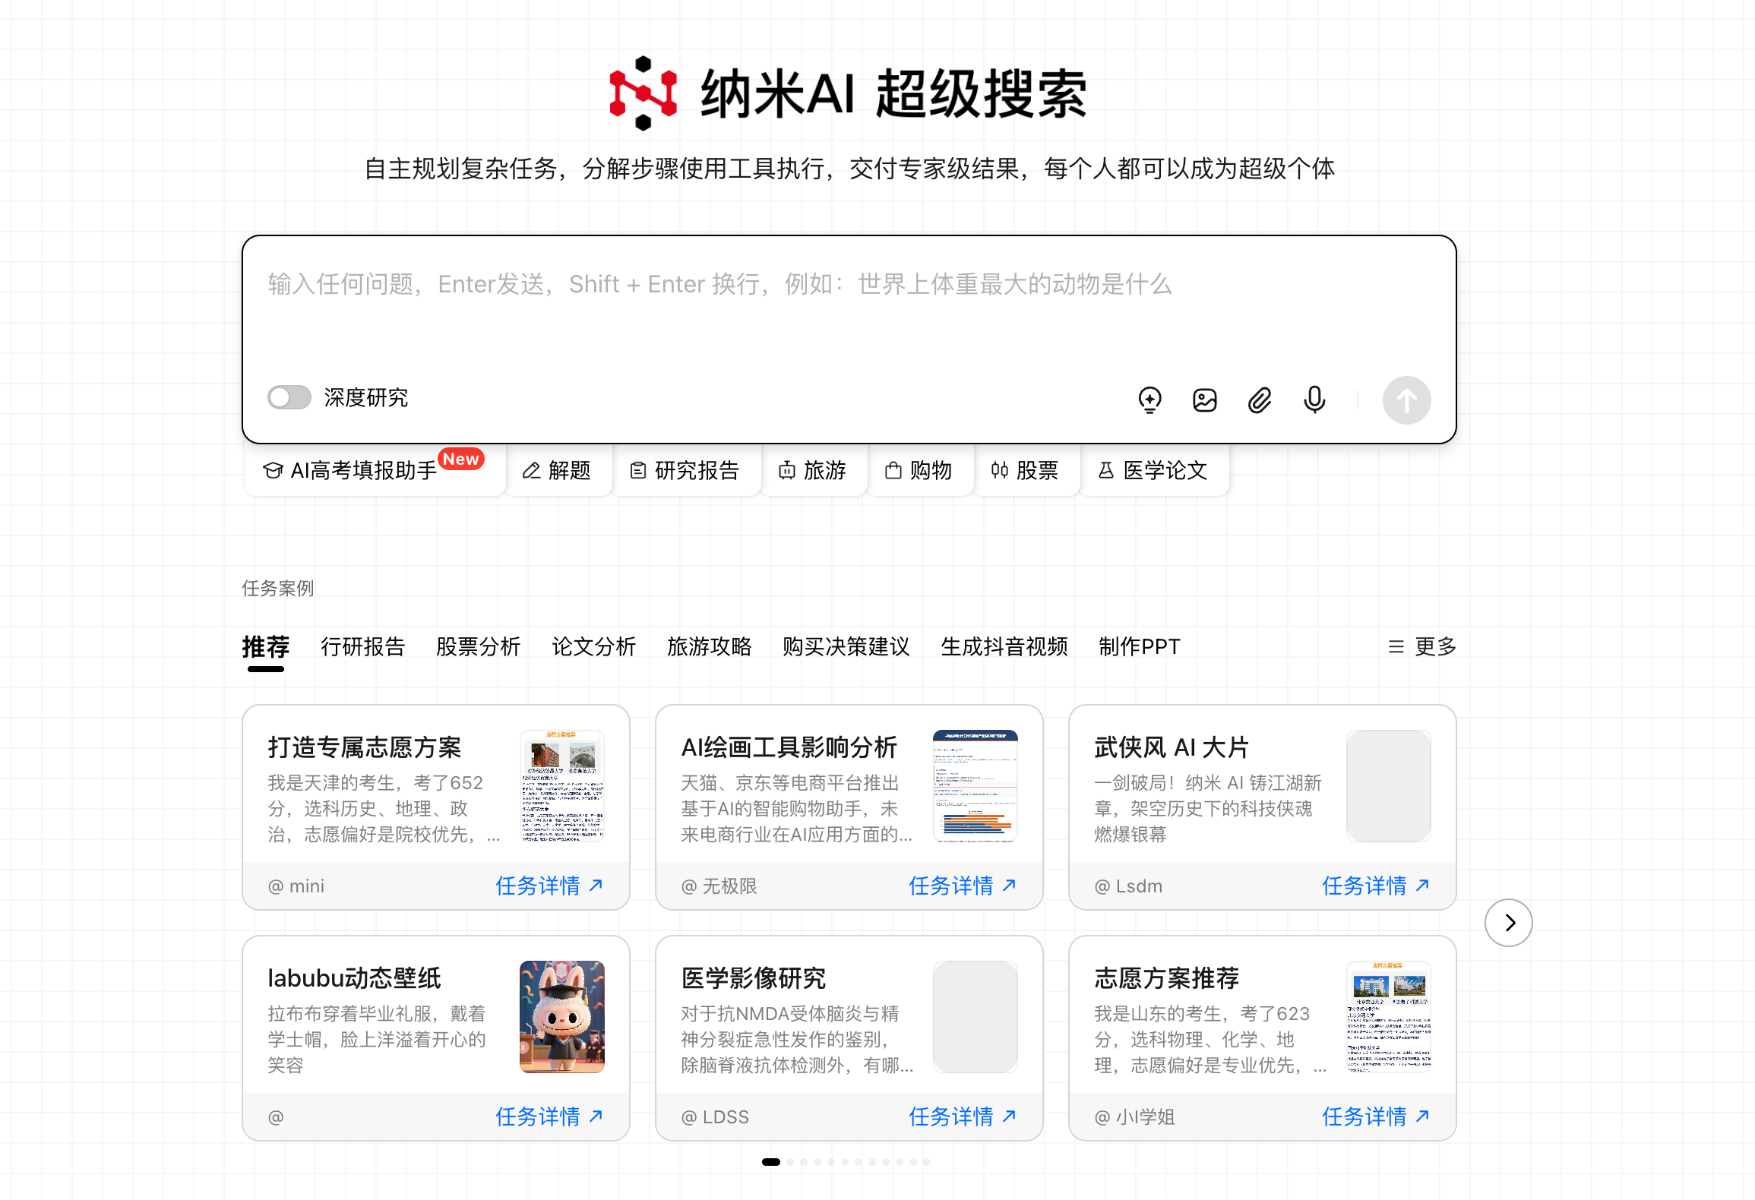Click the 武侠风 AI 大片 placeholder thumbnail
This screenshot has height=1200, width=1755.
pyautogui.click(x=1389, y=786)
